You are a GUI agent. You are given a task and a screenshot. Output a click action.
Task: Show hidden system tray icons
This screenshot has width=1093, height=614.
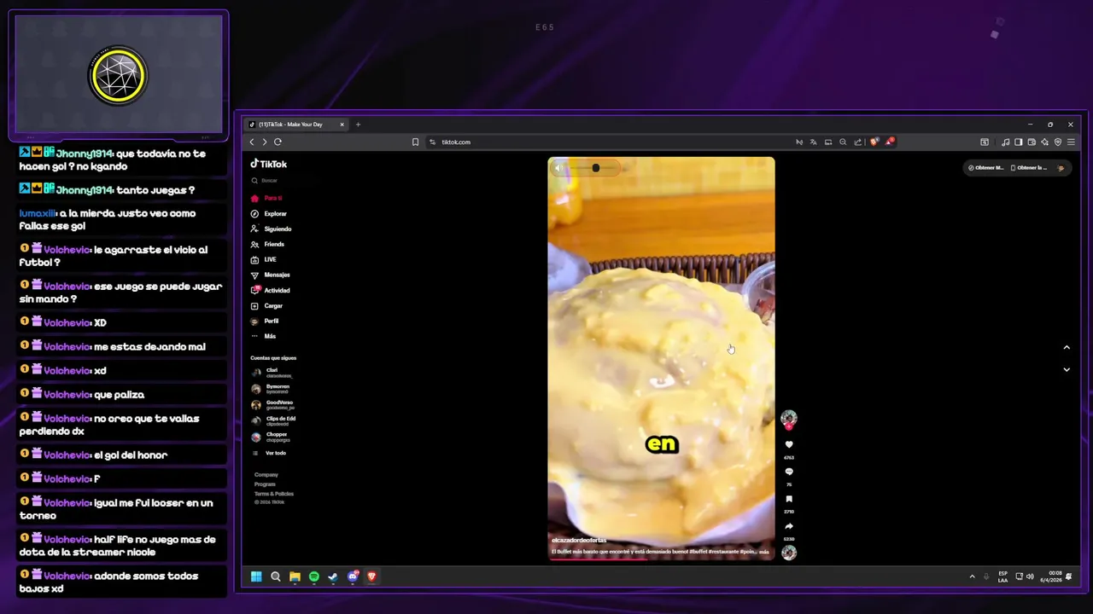(972, 576)
